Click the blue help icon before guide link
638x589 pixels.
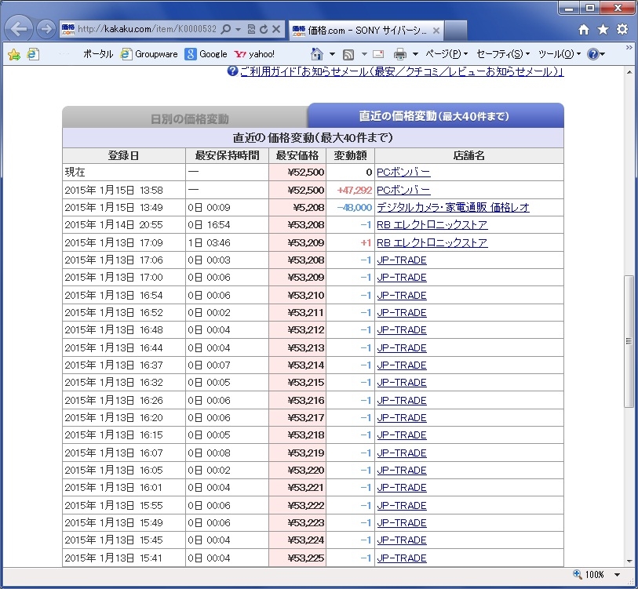pos(232,71)
